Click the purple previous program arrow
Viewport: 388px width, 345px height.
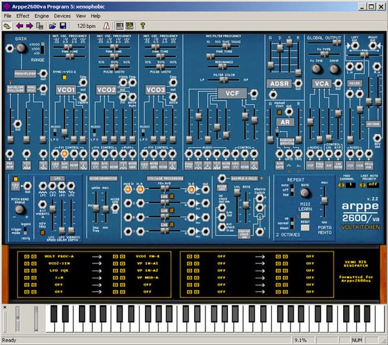(19, 26)
